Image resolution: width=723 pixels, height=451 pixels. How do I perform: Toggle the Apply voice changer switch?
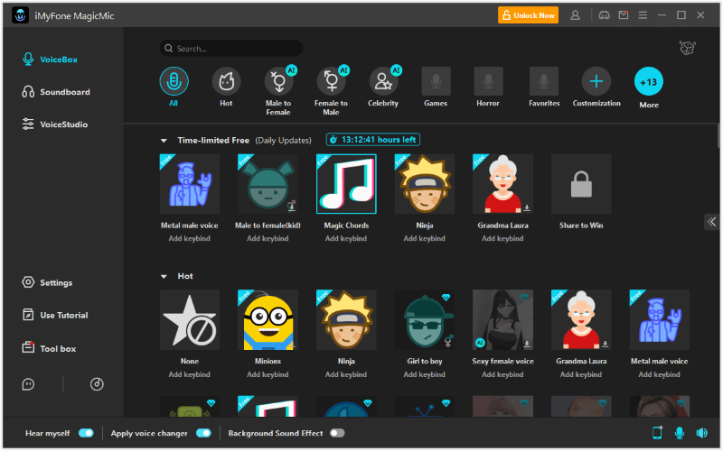pos(203,433)
